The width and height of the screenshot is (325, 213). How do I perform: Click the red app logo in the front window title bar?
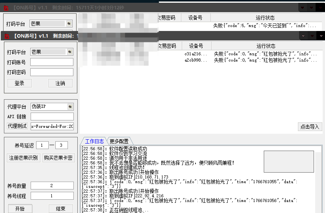pyautogui.click(x=7, y=36)
